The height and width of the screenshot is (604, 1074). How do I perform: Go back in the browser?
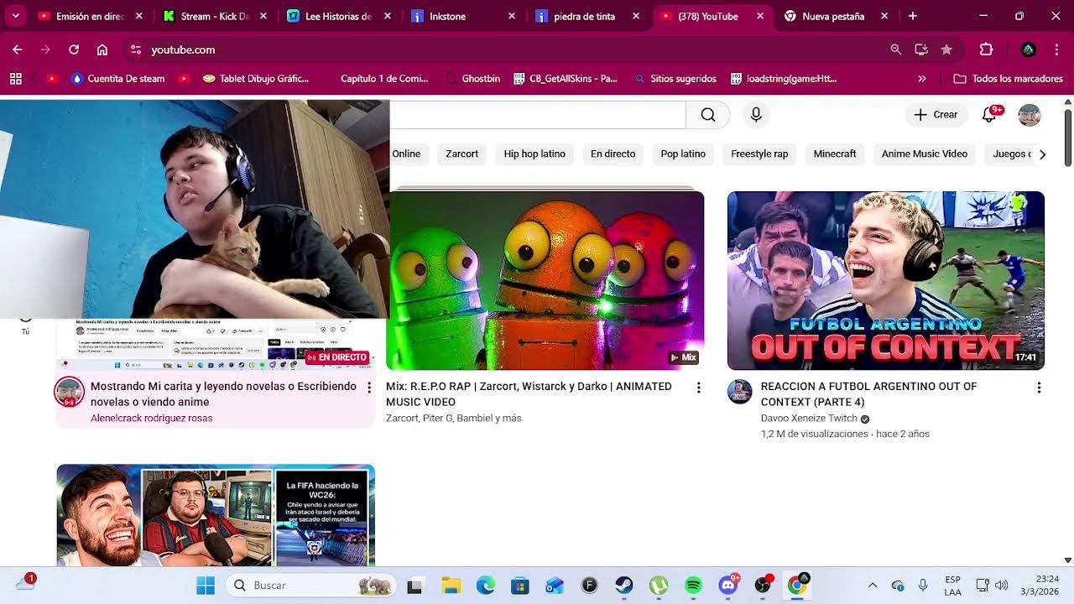[x=18, y=49]
